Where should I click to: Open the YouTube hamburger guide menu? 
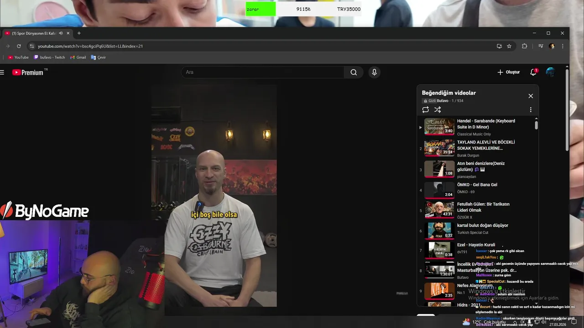tap(2, 72)
